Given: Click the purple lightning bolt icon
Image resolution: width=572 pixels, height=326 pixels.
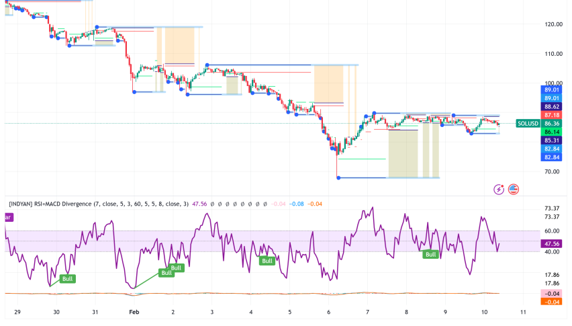Looking at the screenshot, I should [x=499, y=190].
